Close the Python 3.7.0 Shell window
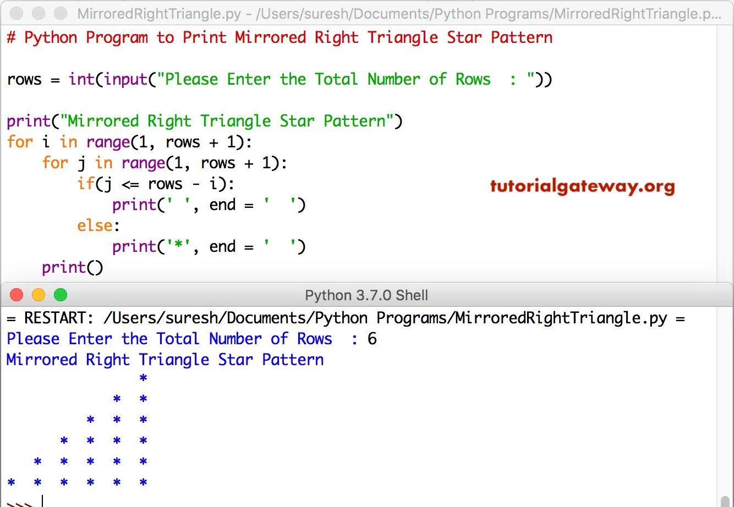This screenshot has width=734, height=507. [x=17, y=295]
